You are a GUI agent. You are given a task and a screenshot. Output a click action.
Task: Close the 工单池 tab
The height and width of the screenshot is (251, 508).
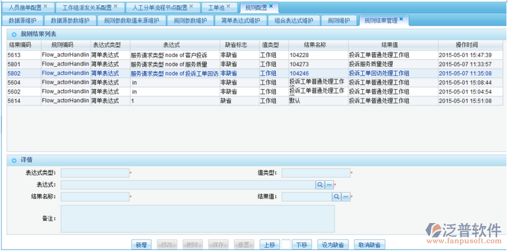coord(228,6)
